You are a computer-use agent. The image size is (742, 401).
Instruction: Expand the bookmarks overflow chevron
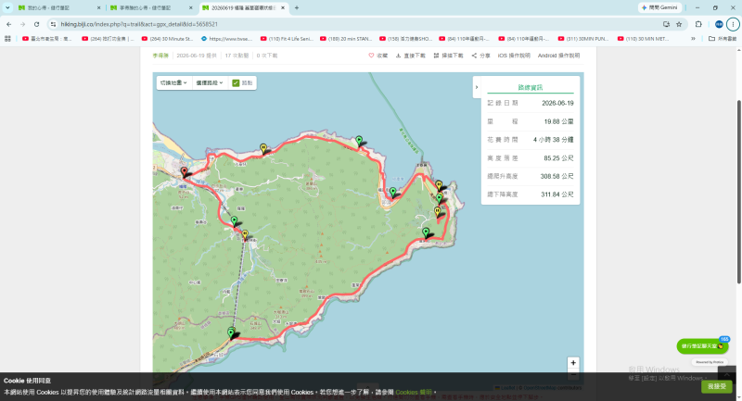(693, 39)
